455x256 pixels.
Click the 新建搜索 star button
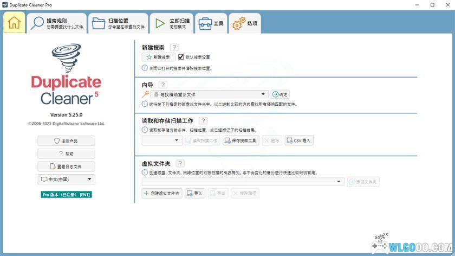(x=158, y=57)
